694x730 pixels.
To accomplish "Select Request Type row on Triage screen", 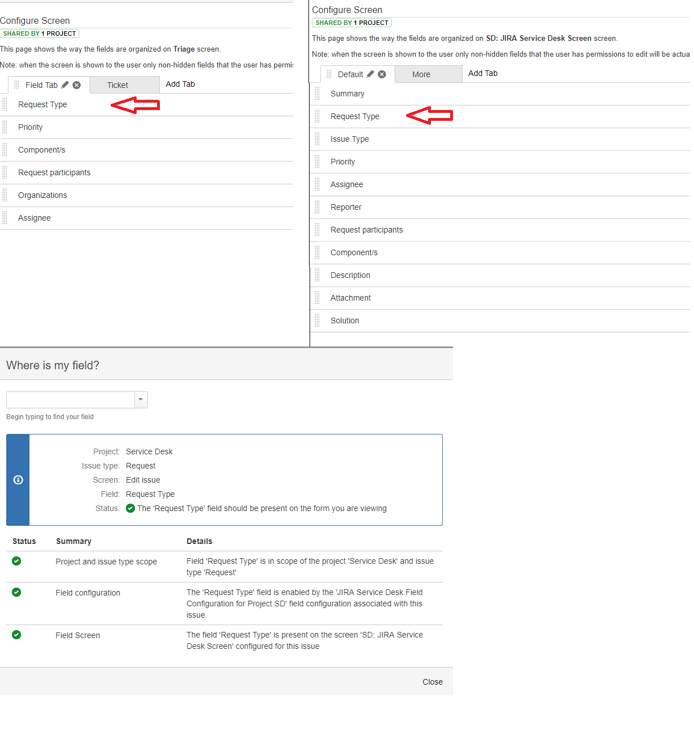I will tap(147, 105).
